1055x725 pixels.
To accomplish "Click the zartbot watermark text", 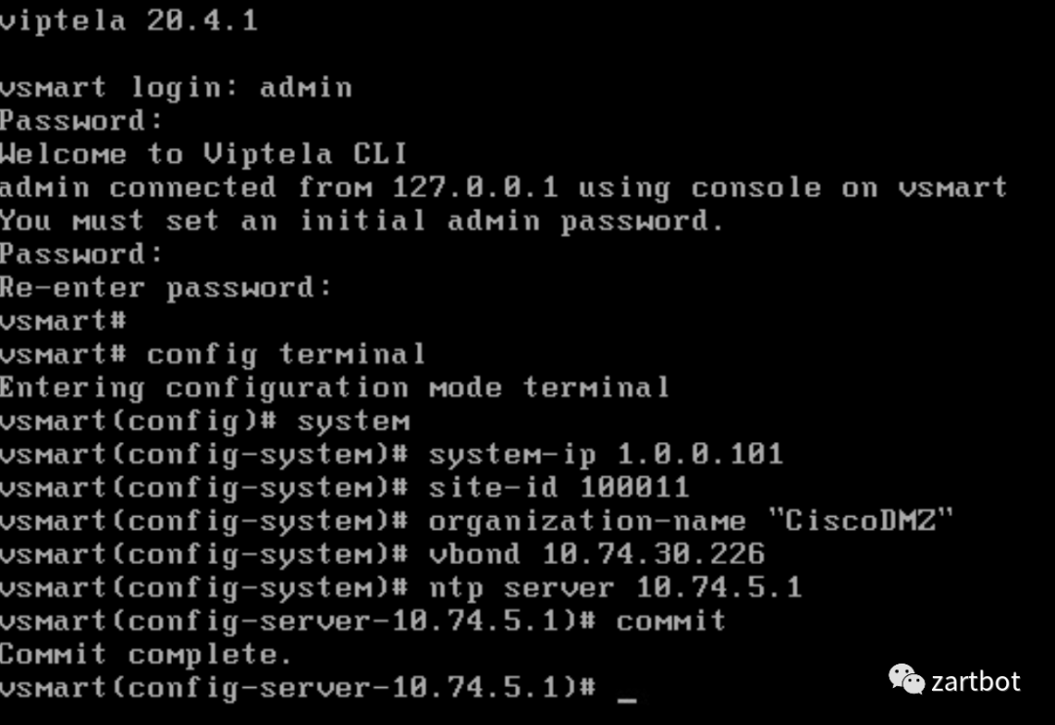I will coord(976,680).
